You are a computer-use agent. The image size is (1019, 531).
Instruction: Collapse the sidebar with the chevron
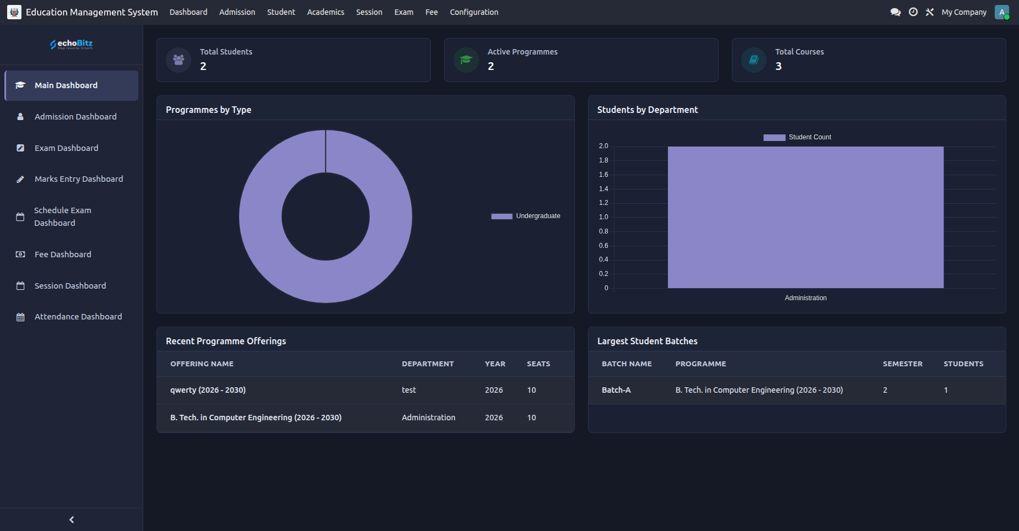point(72,519)
